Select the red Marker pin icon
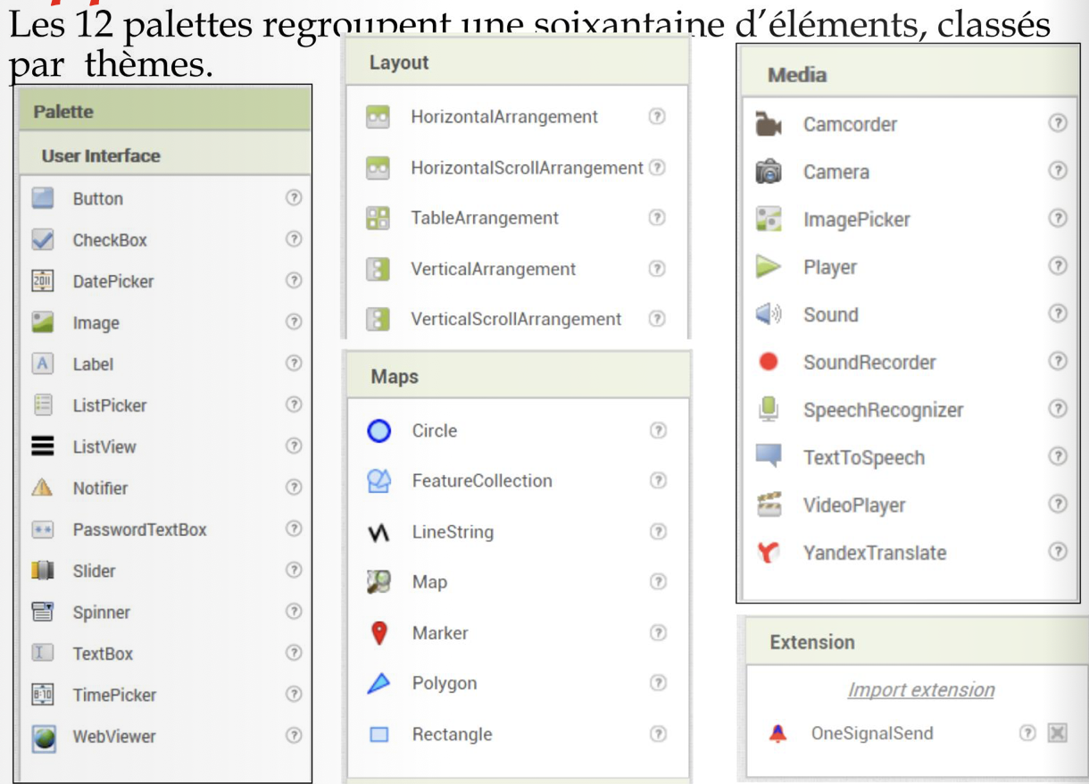This screenshot has width=1089, height=784. (379, 633)
